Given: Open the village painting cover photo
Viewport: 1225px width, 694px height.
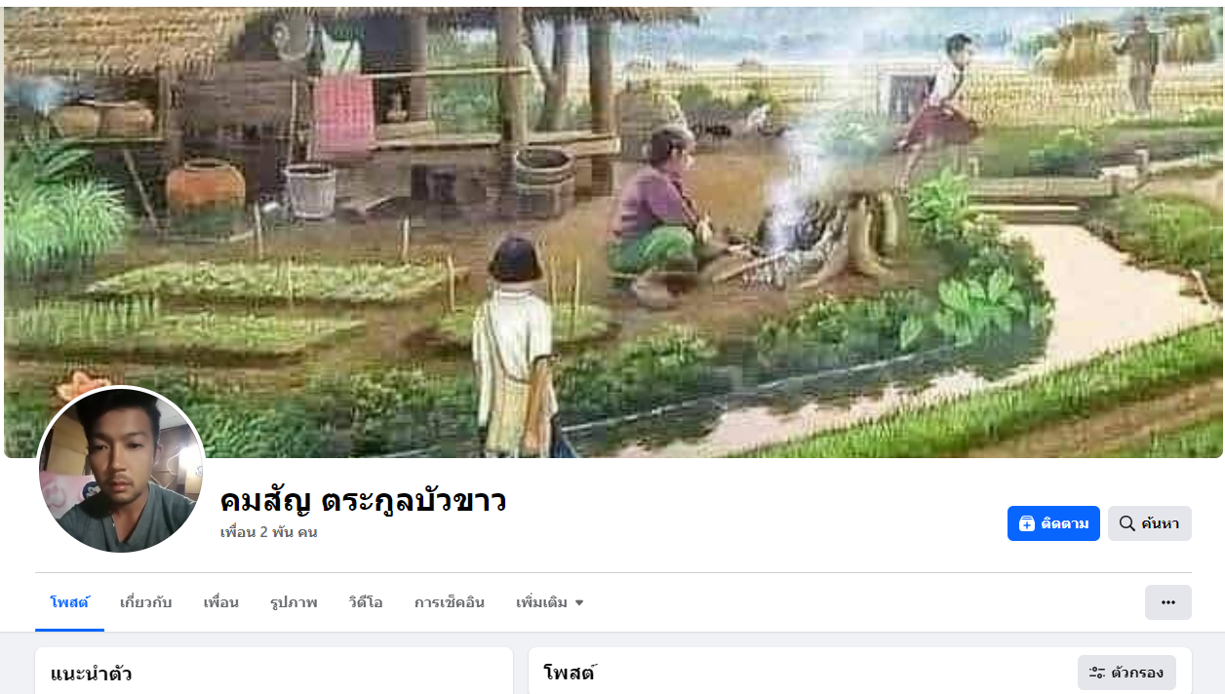Looking at the screenshot, I should (x=612, y=232).
